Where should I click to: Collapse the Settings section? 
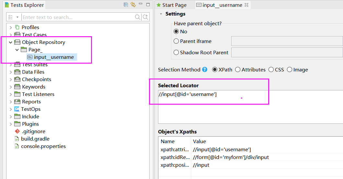click(161, 14)
